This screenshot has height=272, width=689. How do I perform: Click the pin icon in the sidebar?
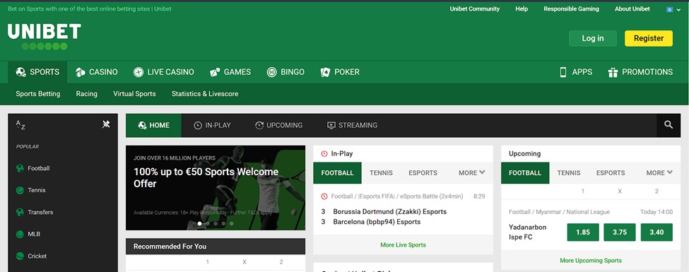pyautogui.click(x=106, y=124)
